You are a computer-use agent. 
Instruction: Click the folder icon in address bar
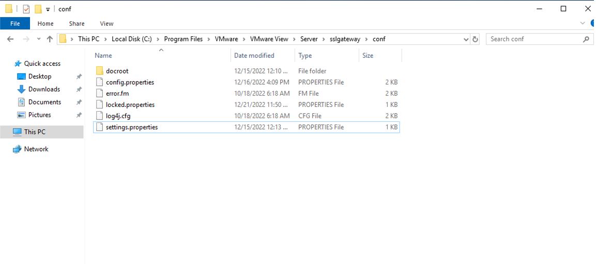(63, 39)
